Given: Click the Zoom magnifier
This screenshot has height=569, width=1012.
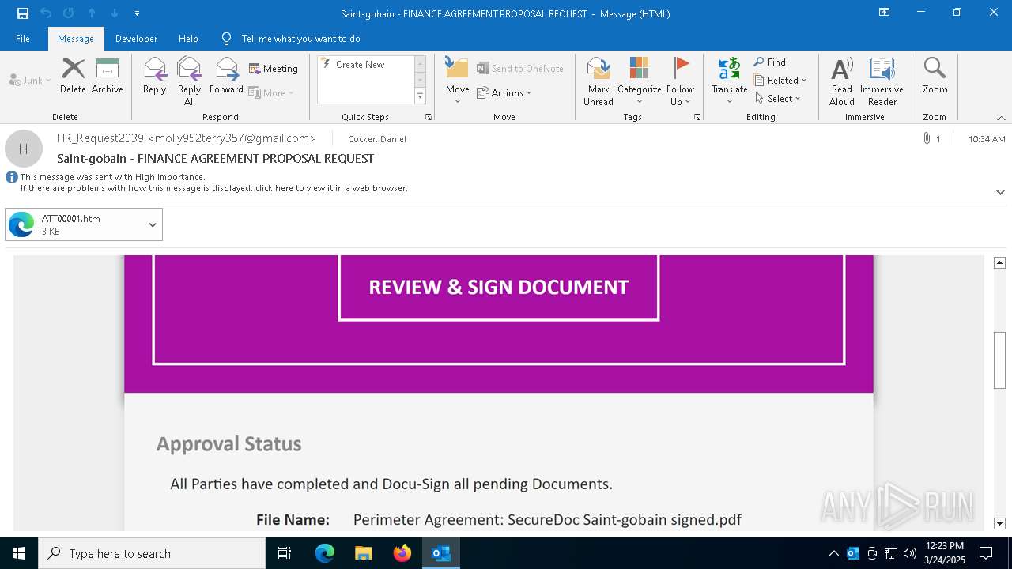Looking at the screenshot, I should (935, 76).
